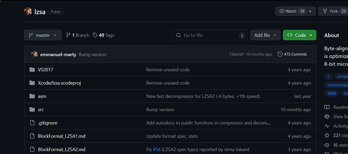
Task: Open the BlockFormat_LZSA2.md file
Action: click(x=62, y=149)
